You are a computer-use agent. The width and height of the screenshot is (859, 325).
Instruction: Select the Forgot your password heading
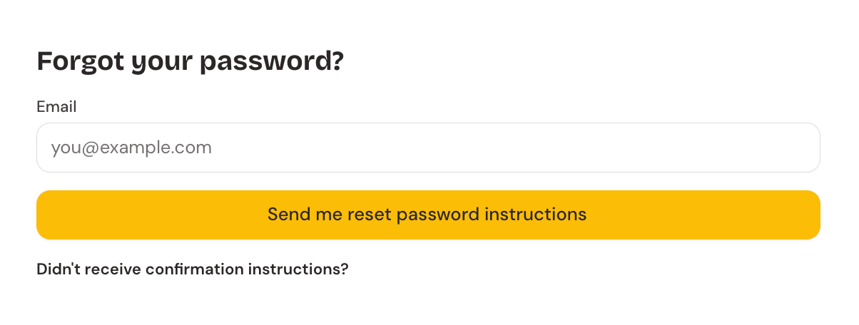190,62
